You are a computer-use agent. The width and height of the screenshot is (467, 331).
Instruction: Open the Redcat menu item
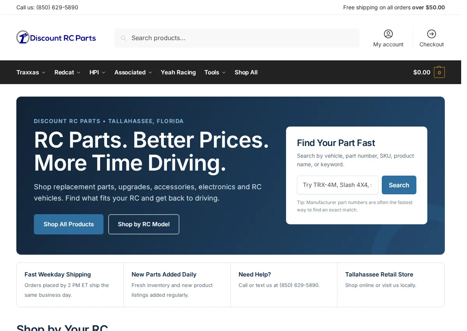point(64,72)
